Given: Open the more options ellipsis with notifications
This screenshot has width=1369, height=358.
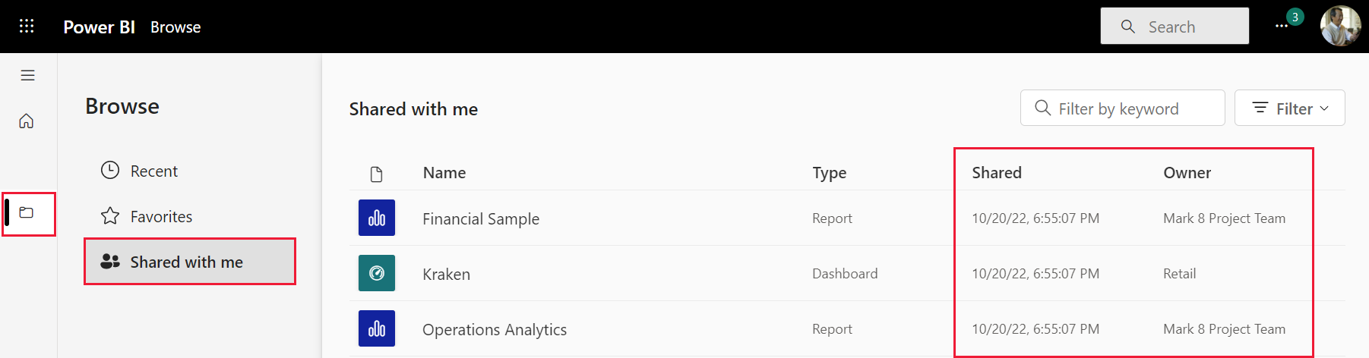Looking at the screenshot, I should point(1282,27).
